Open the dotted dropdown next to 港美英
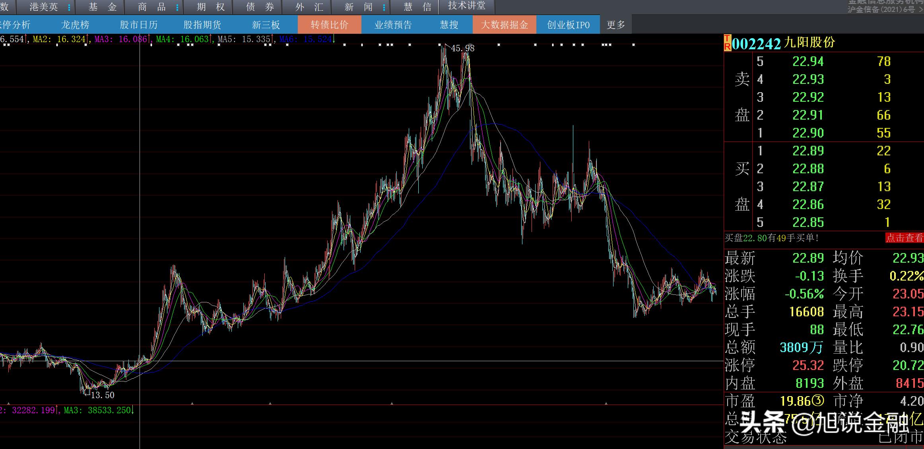This screenshot has width=924, height=449. (x=69, y=7)
